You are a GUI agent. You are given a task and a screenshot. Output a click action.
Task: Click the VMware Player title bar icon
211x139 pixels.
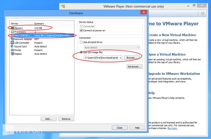63,6
